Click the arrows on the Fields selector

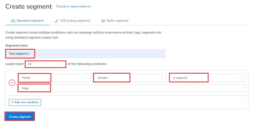tap(86, 78)
